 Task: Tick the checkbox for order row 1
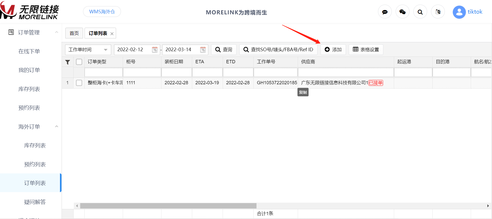79,83
